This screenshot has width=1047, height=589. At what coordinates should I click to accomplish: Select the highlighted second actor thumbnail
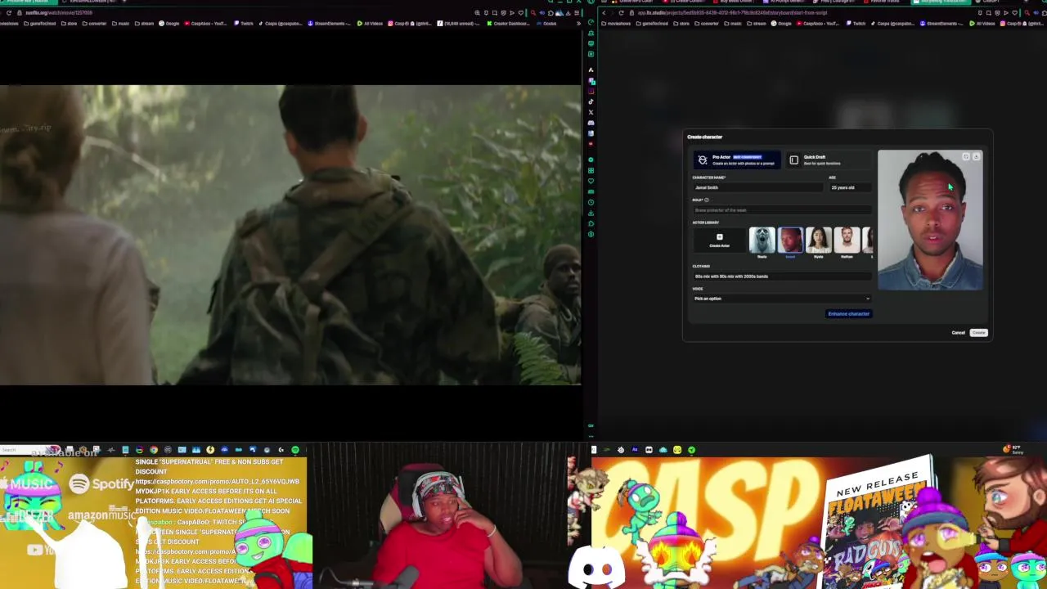(790, 241)
